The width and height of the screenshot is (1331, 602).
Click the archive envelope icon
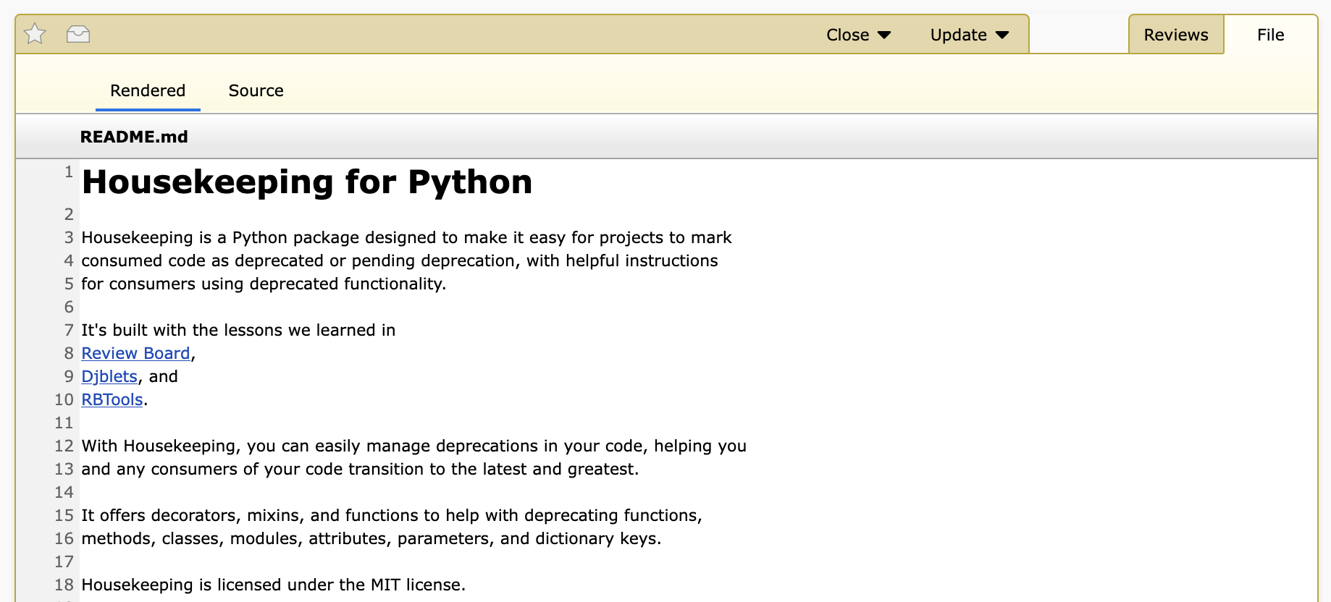78,34
